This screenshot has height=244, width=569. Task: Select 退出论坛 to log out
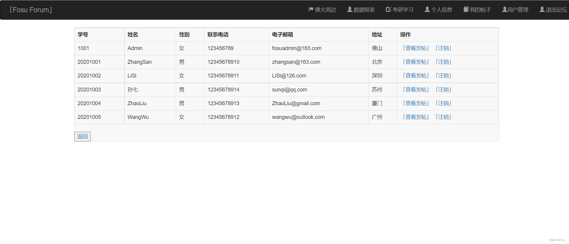pos(553,10)
